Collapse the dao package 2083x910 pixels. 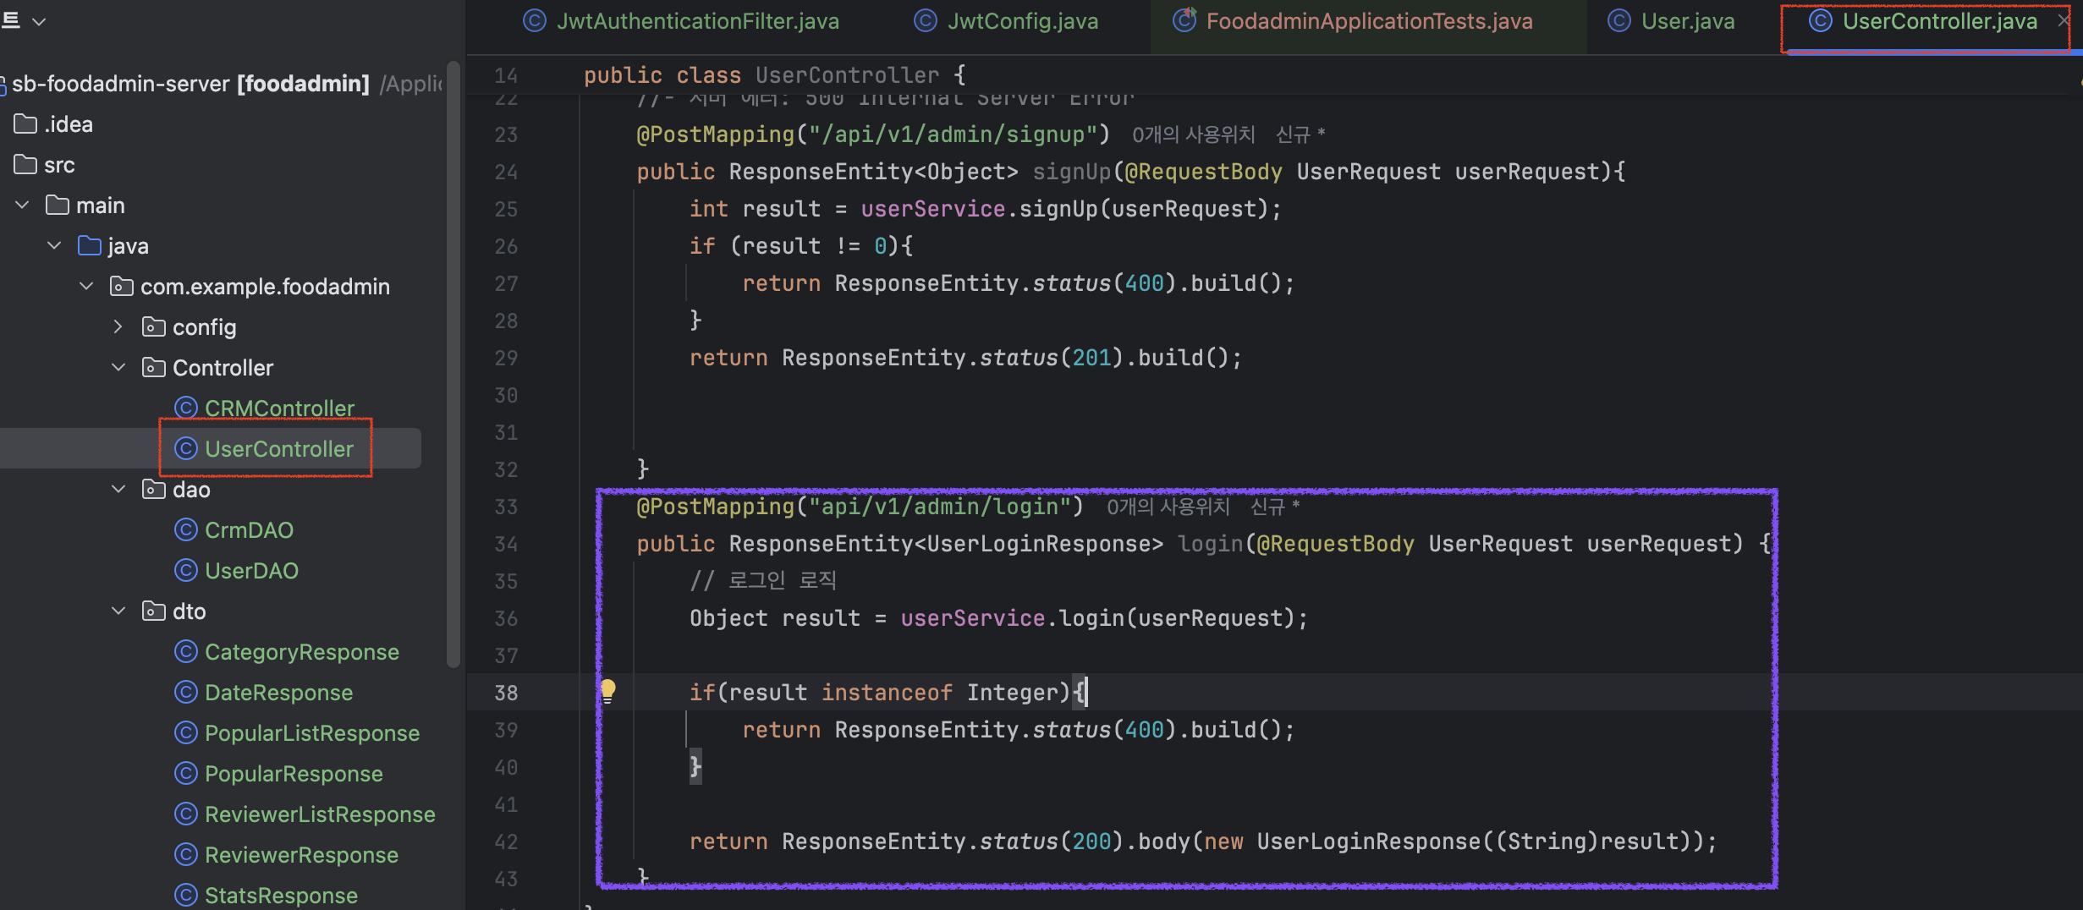coord(119,490)
